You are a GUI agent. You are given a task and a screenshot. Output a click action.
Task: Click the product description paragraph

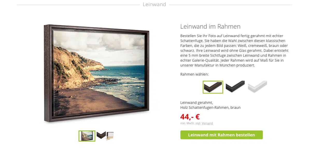coord(234,51)
